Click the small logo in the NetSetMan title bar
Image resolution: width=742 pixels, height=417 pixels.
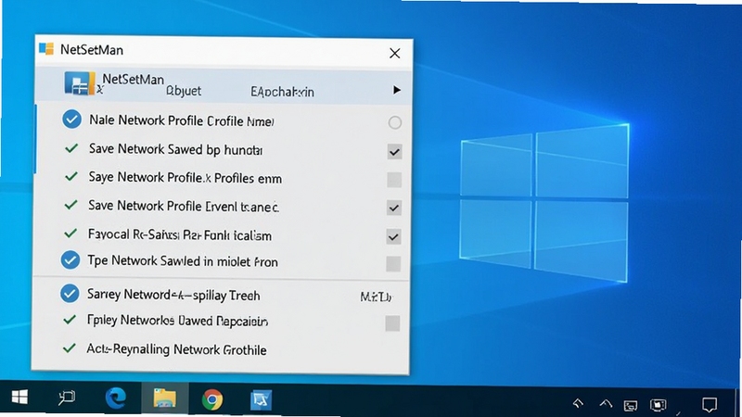[46, 49]
